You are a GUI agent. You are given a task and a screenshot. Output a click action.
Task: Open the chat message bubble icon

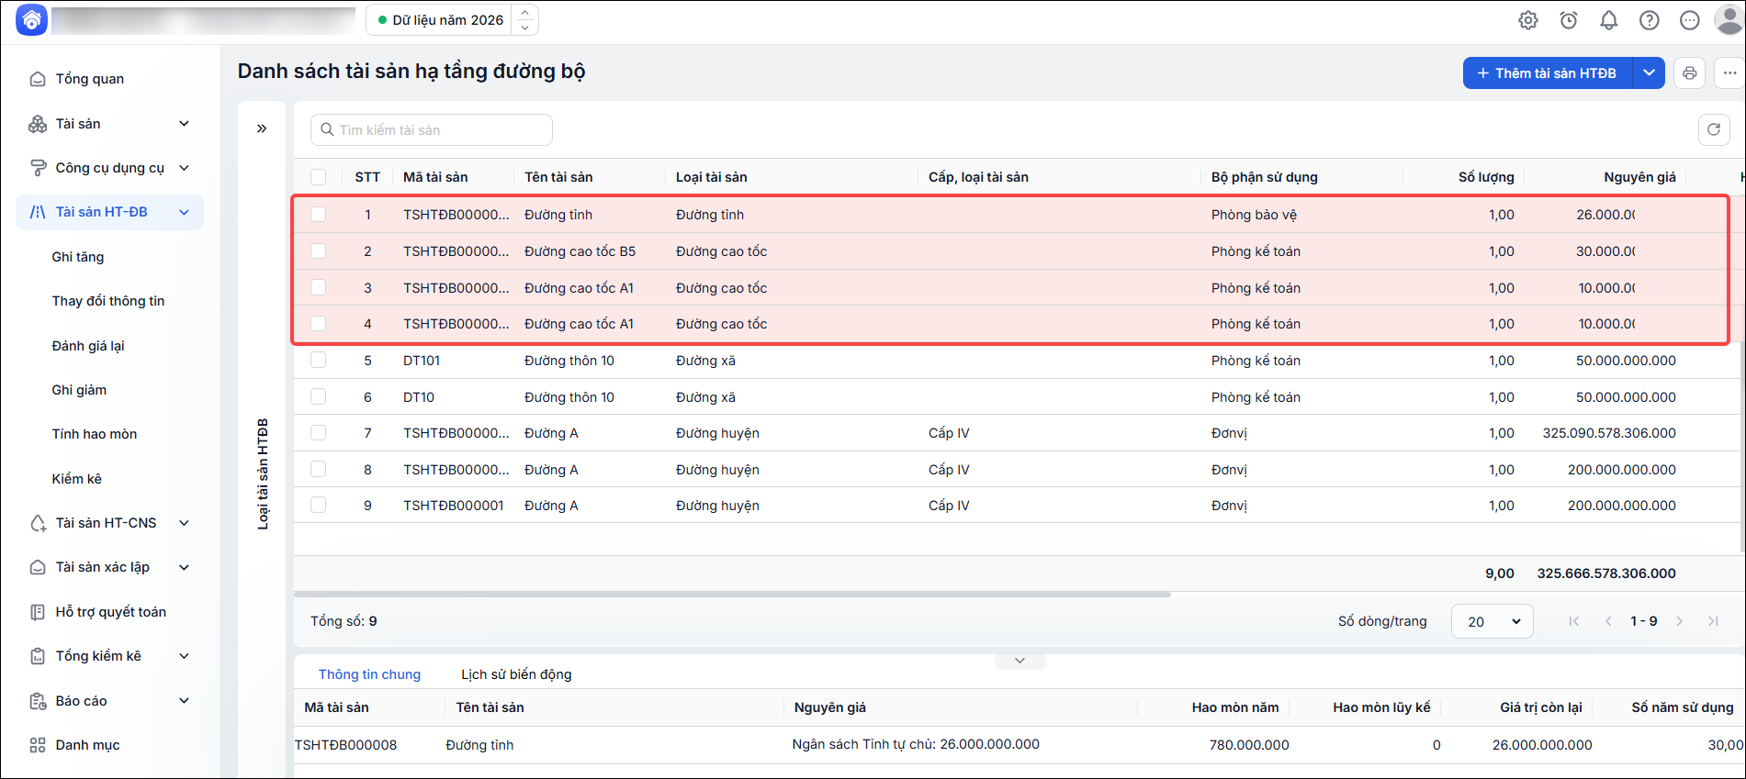(1690, 20)
